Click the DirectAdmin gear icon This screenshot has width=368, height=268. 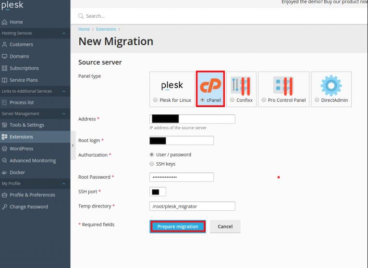[x=331, y=85]
